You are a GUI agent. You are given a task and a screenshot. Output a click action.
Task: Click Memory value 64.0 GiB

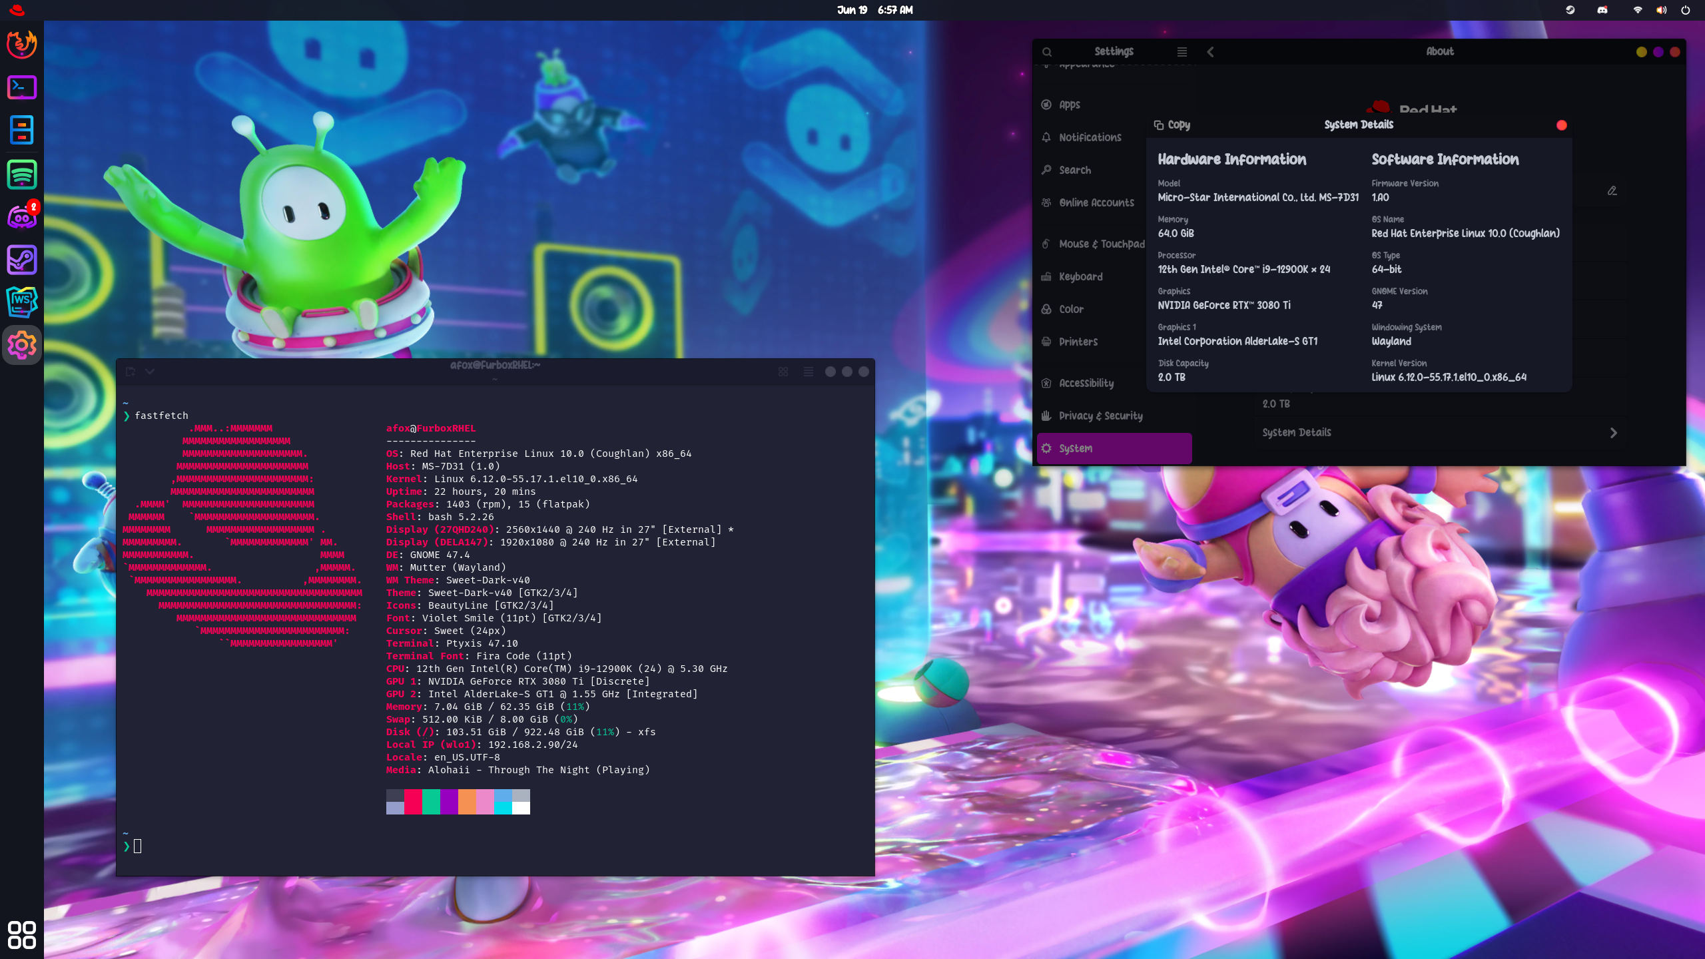coord(1176,233)
